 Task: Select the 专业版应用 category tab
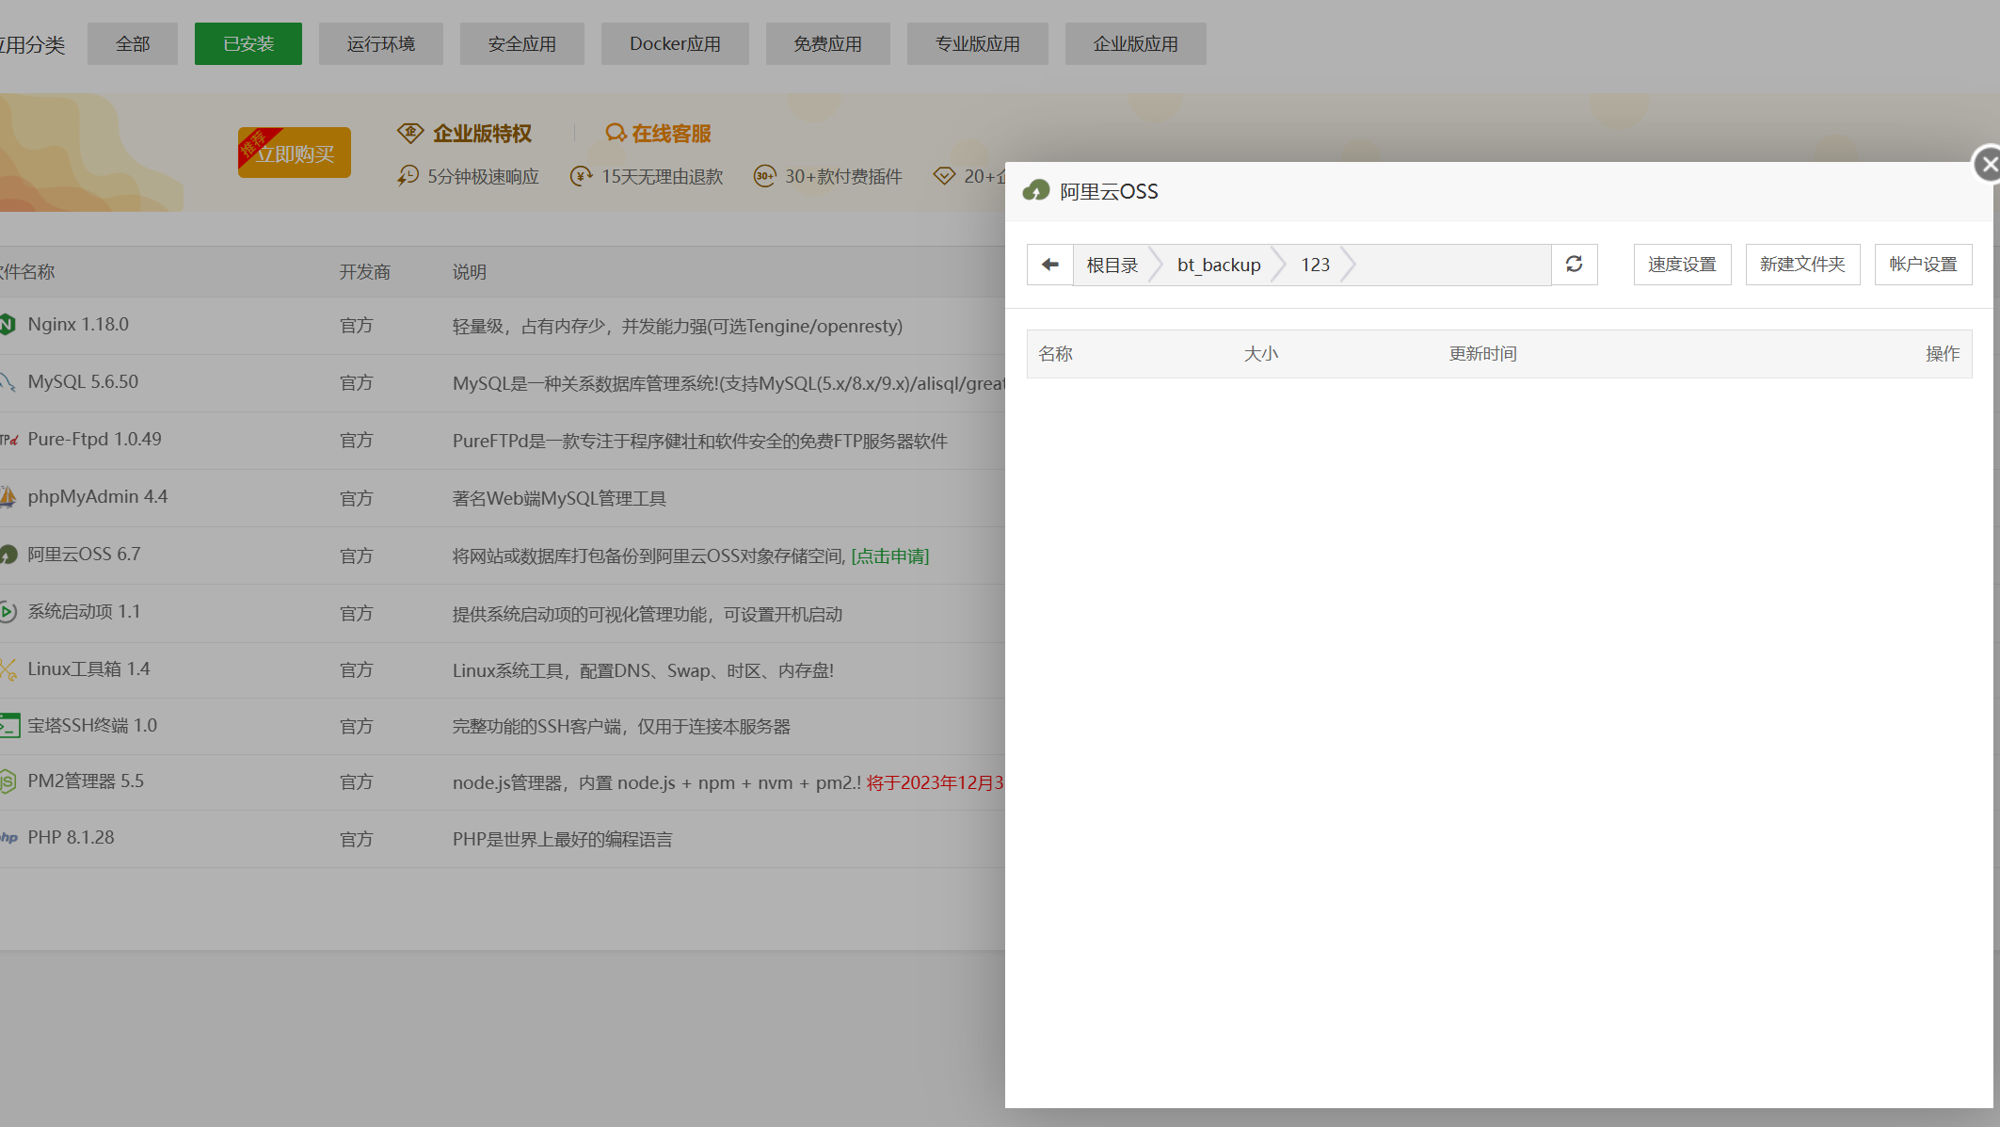978,44
